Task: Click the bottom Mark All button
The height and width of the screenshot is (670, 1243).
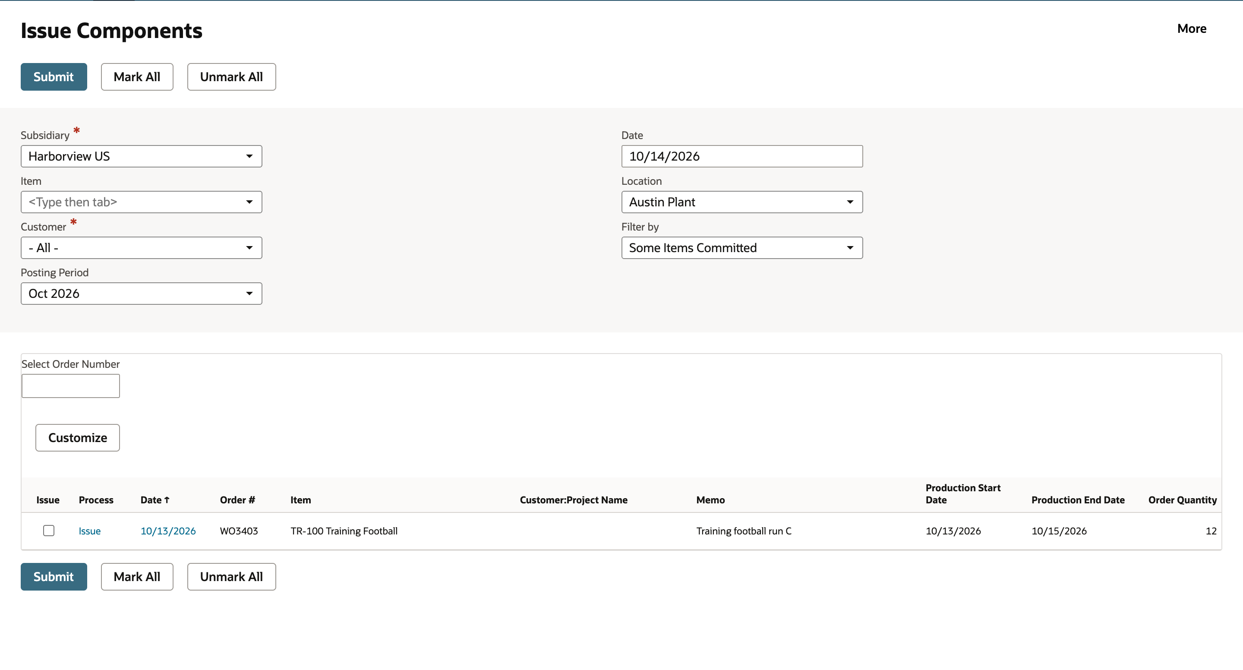Action: [x=137, y=576]
